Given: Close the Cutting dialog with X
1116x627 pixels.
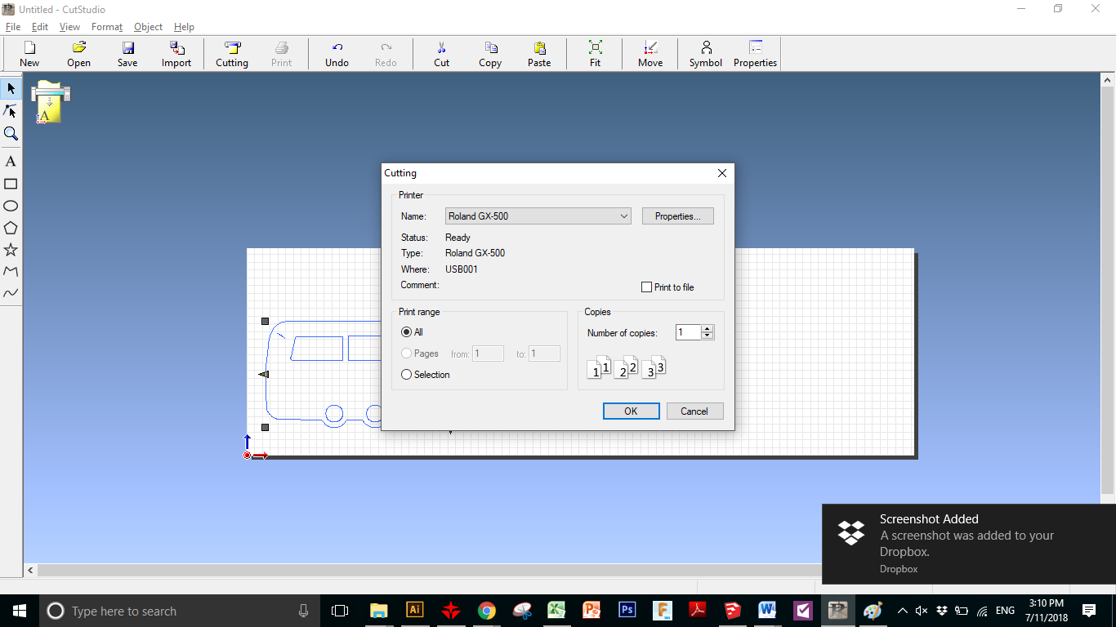Looking at the screenshot, I should coord(722,173).
